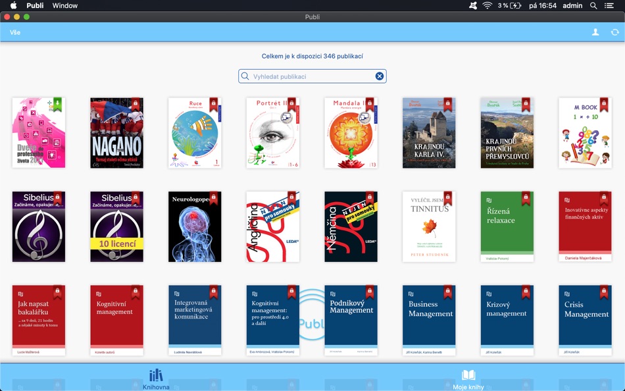Open Dveře do profesního života book
The image size is (625, 391).
tap(39, 133)
